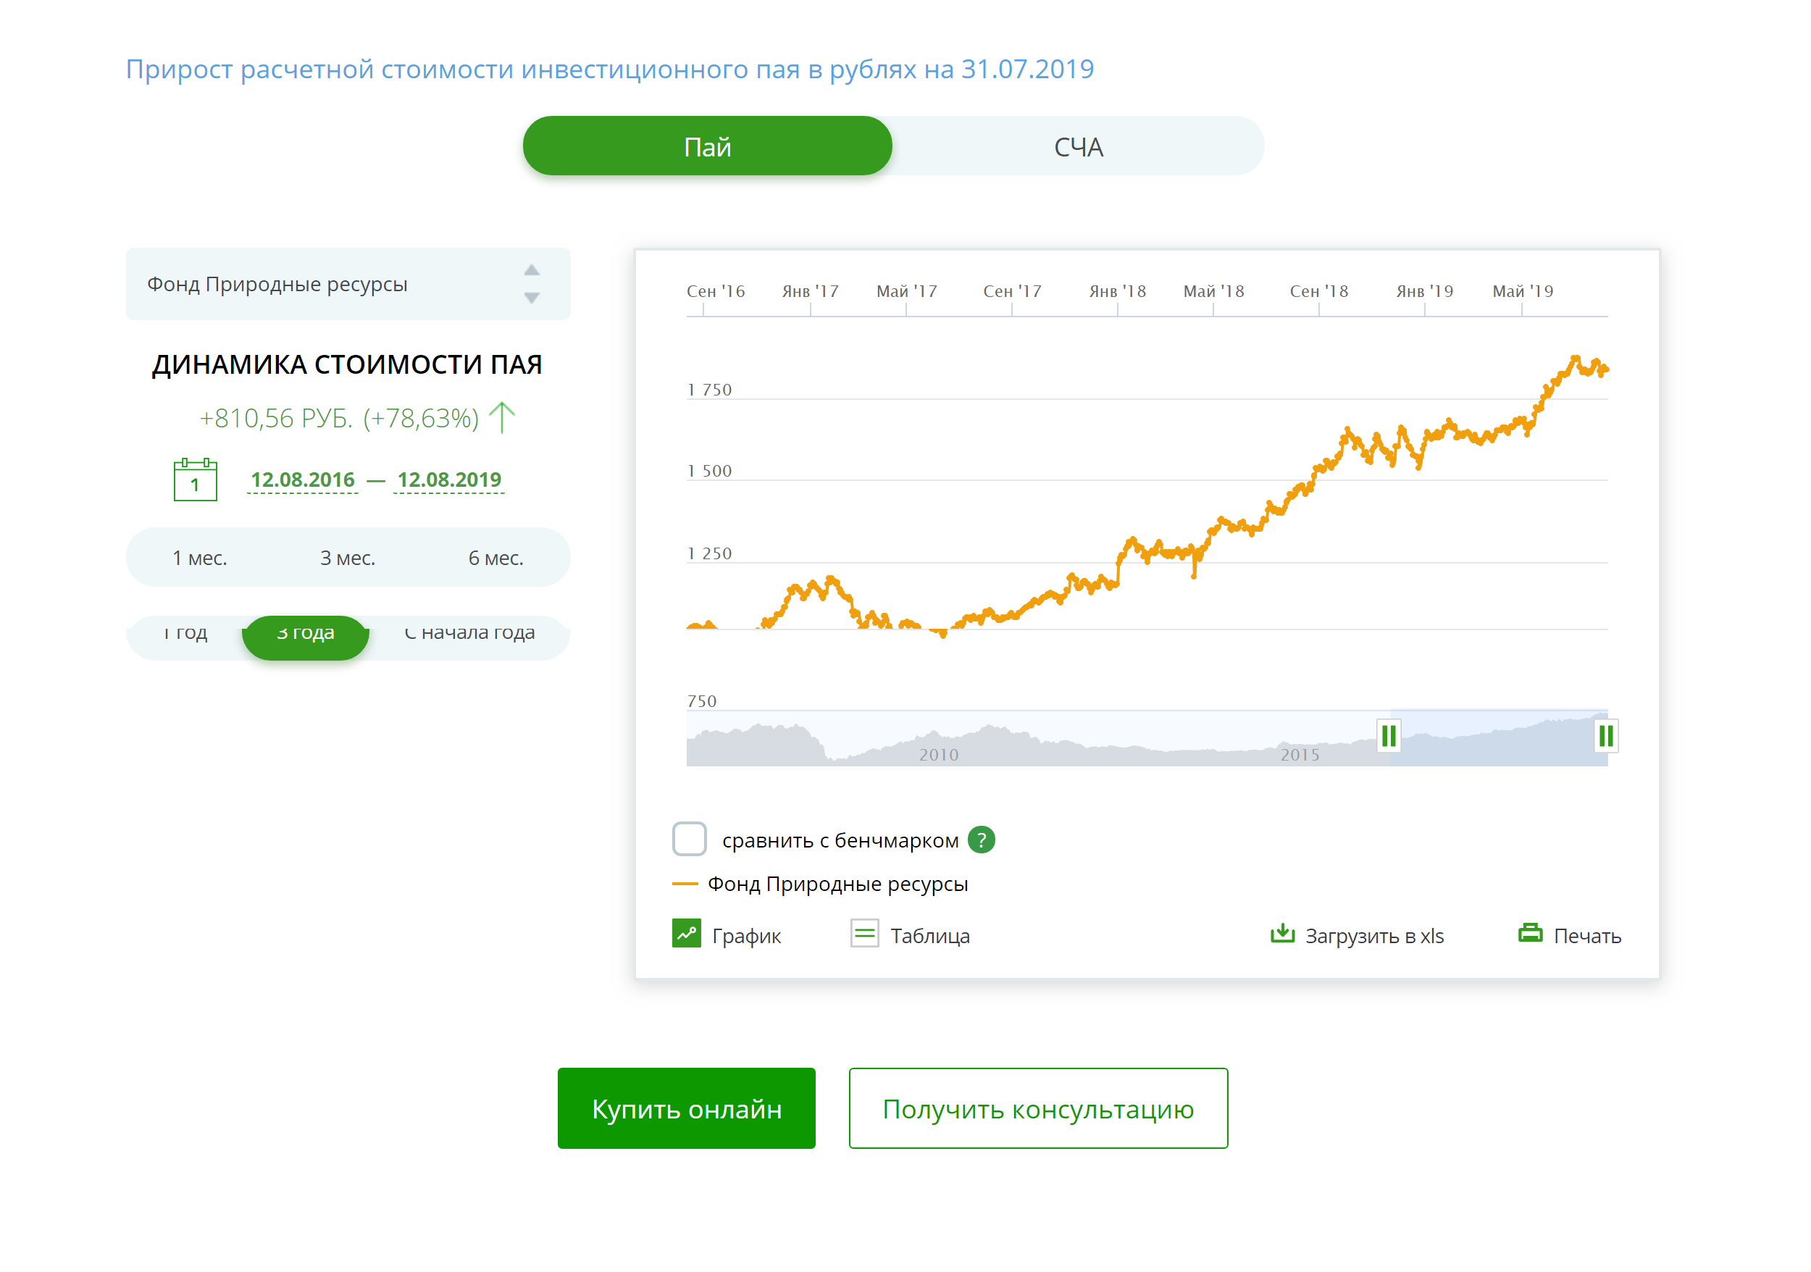Click the right range navigator handle
The width and height of the screenshot is (1811, 1272).
tap(1605, 736)
